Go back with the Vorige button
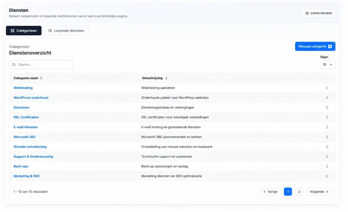Image resolution: width=348 pixels, height=212 pixels. point(270,192)
